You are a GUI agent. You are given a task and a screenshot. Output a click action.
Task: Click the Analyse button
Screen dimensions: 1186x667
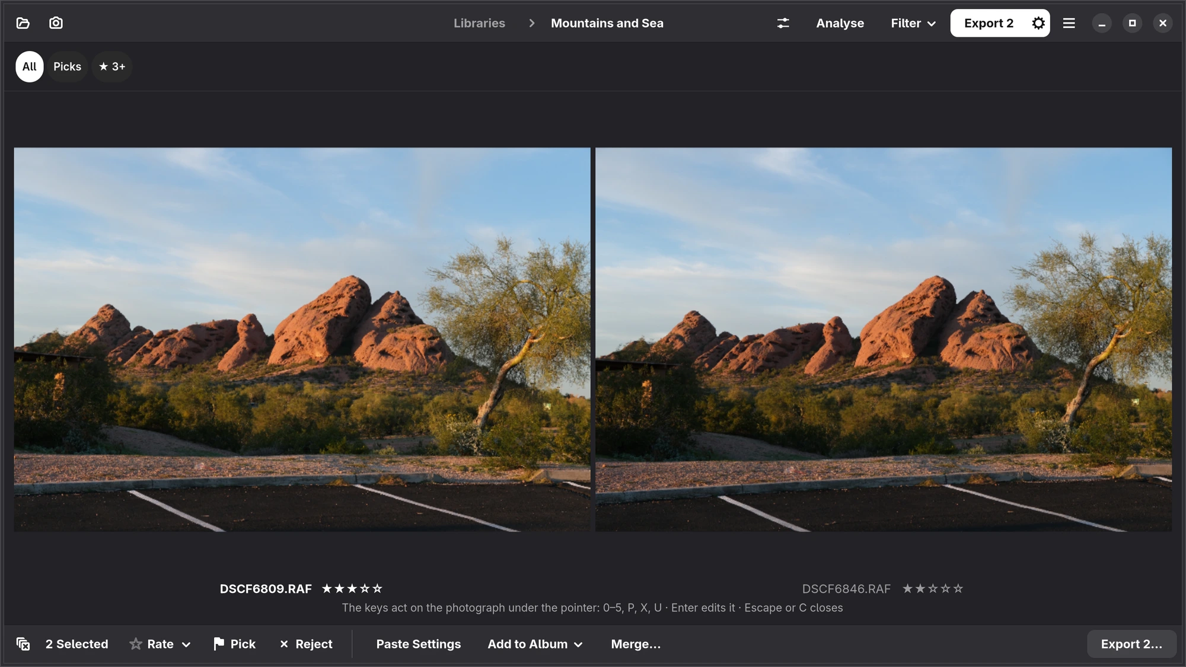840,23
